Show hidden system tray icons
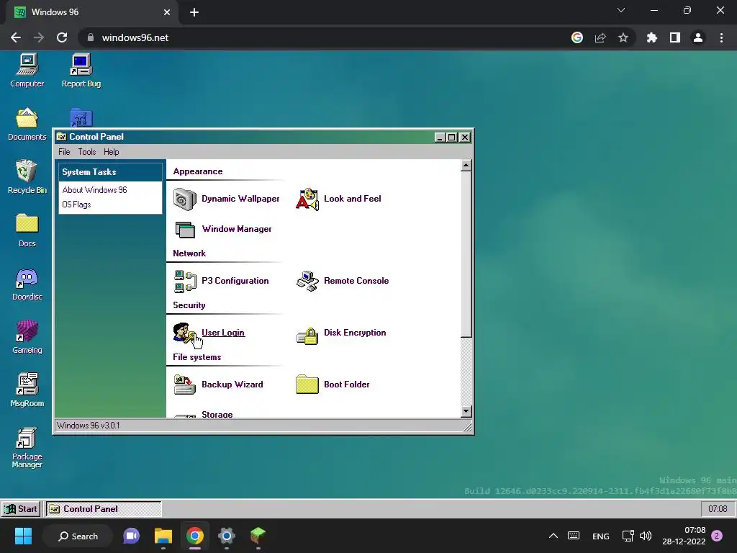This screenshot has width=737, height=553. 553,536
